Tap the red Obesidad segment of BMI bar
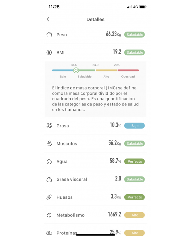The height and width of the screenshot is (238, 191). (128, 70)
